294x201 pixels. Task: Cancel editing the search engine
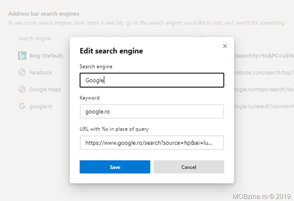pyautogui.click(x=188, y=167)
